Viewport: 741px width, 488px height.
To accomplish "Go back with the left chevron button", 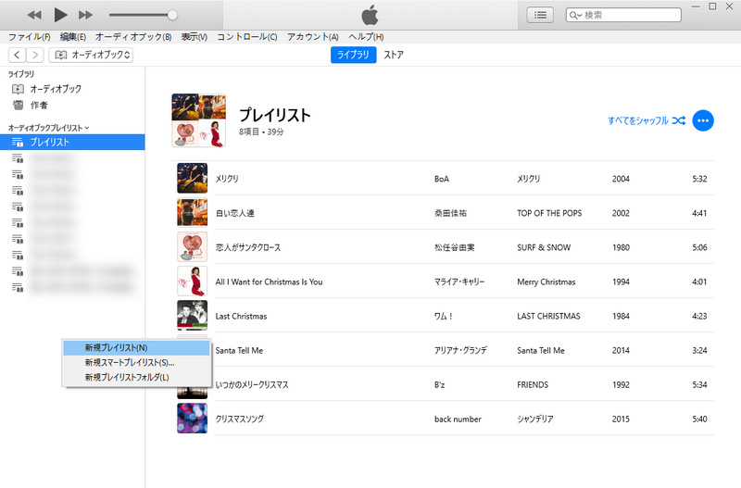I will tap(17, 55).
